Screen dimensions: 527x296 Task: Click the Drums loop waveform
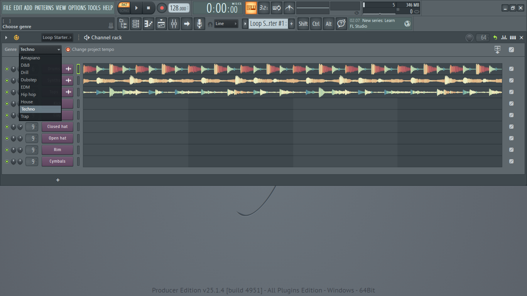tap(292, 69)
